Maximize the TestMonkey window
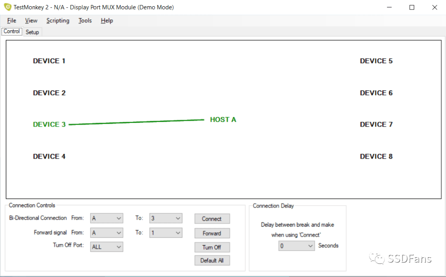The image size is (446, 277). [x=412, y=7]
